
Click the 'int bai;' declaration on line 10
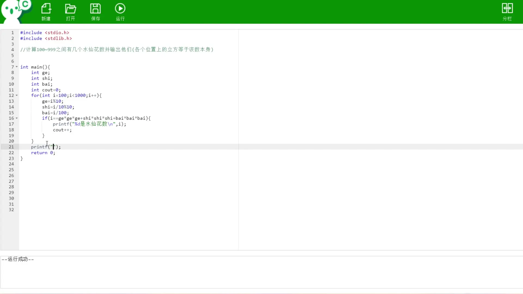pos(42,84)
